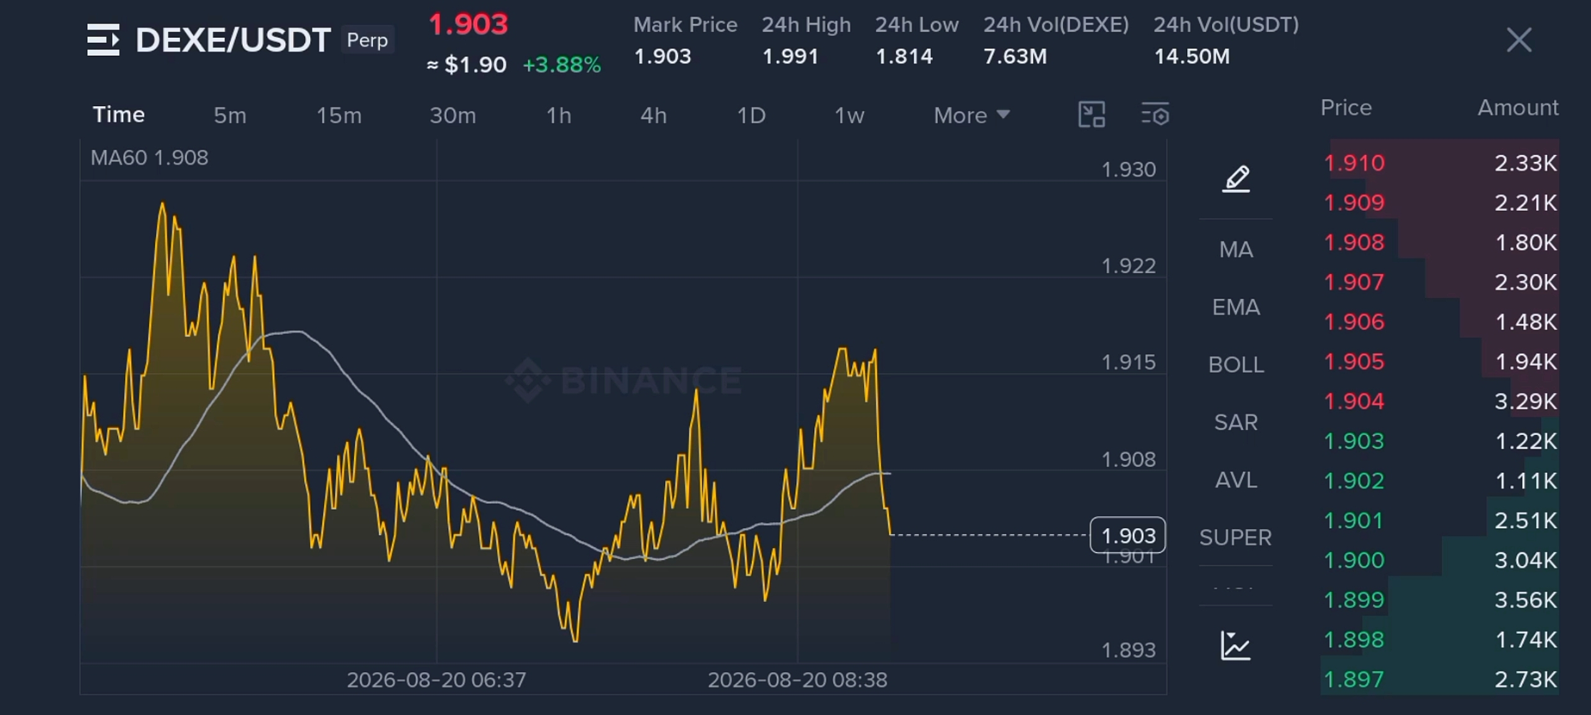Exit fullscreen chart mode icon

[x=1091, y=115]
